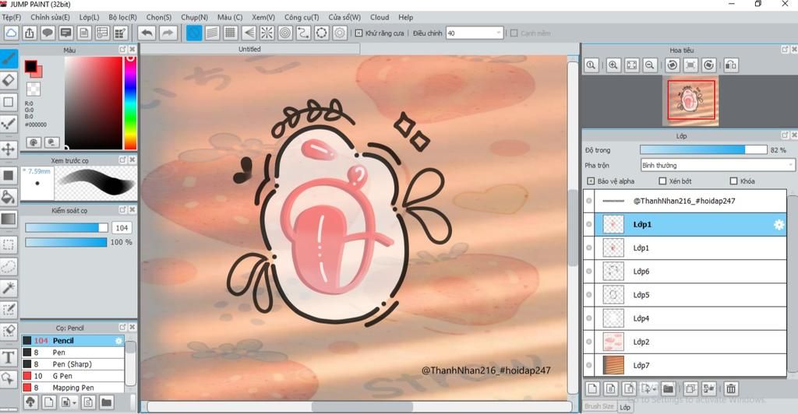Click the Untitled canvas tab

click(249, 49)
